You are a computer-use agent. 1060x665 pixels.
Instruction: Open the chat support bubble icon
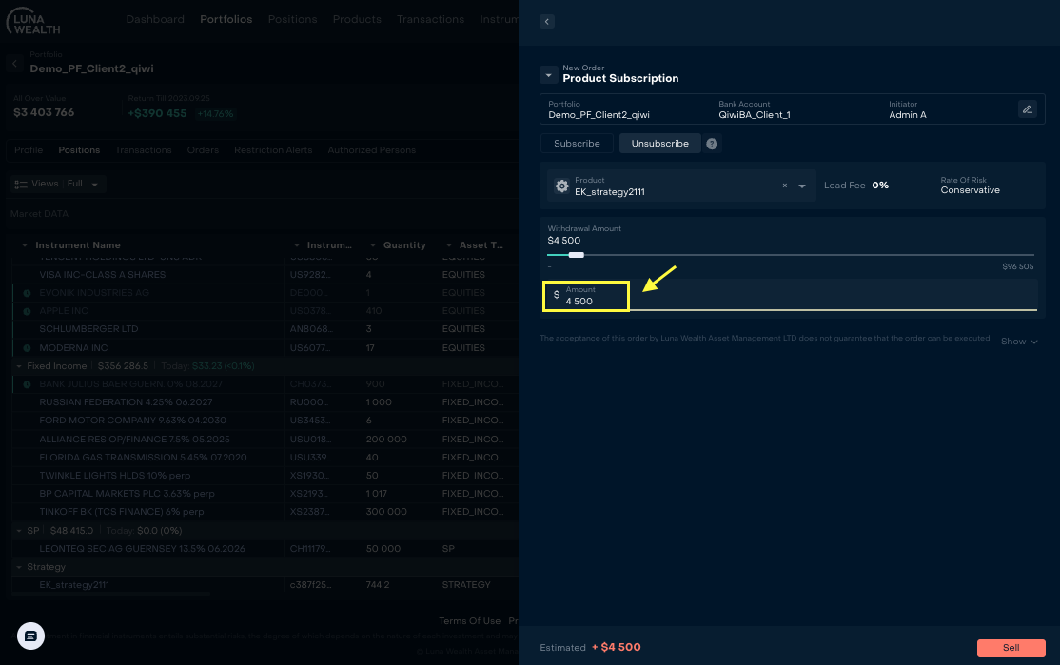30,636
